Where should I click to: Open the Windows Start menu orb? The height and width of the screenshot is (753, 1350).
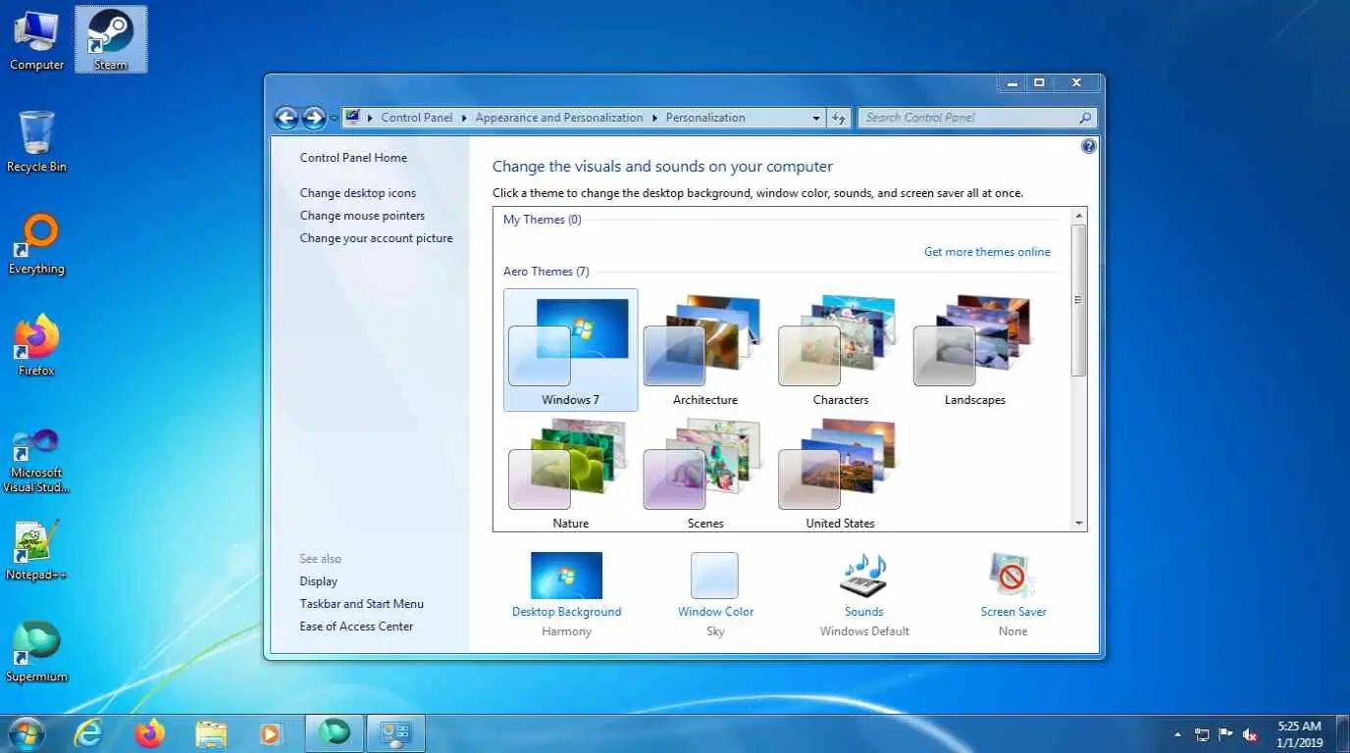(x=26, y=733)
